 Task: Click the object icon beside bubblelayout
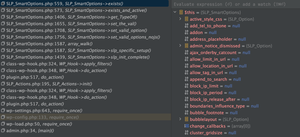click(187, 119)
